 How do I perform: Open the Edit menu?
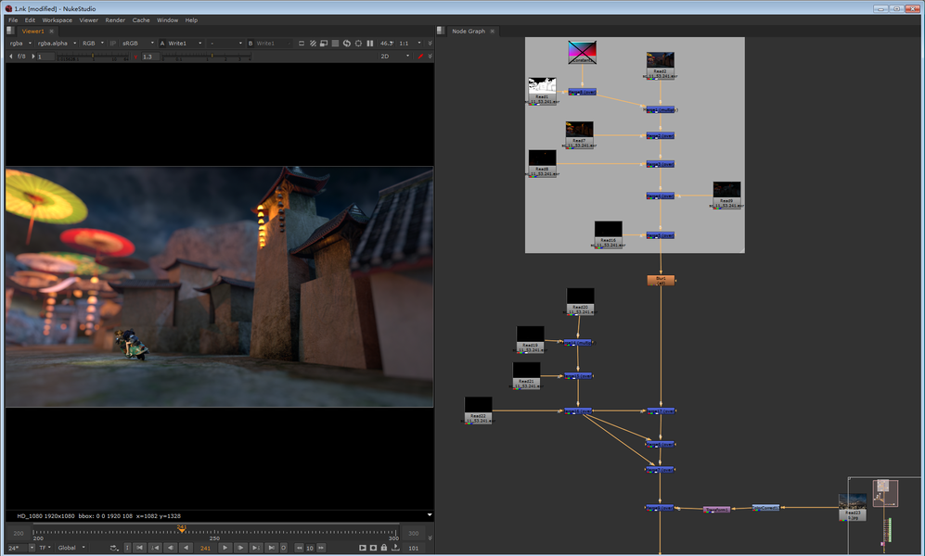tap(30, 20)
